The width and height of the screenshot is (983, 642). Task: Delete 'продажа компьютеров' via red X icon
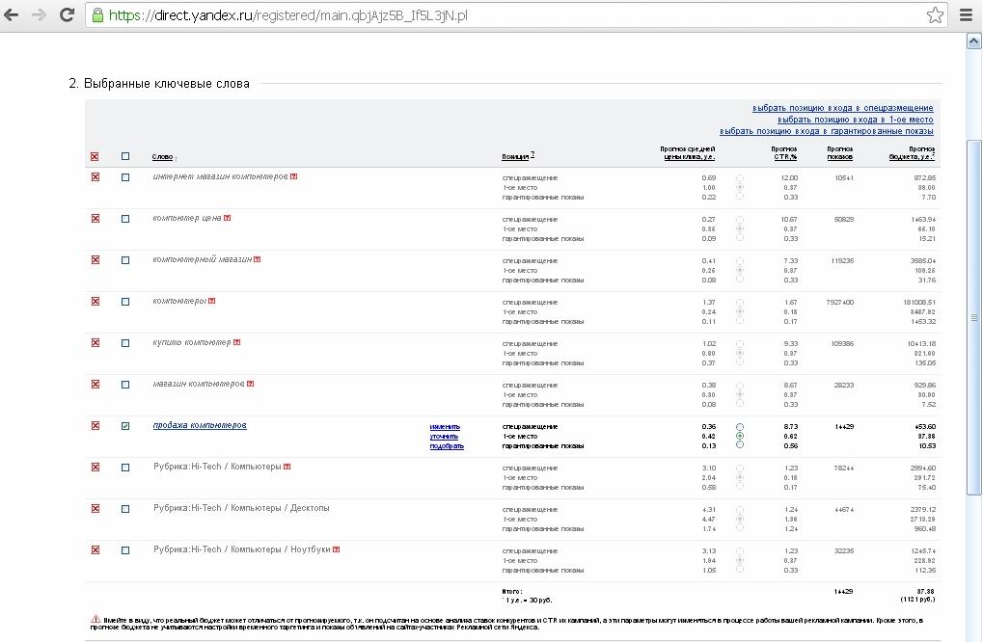[x=96, y=426]
